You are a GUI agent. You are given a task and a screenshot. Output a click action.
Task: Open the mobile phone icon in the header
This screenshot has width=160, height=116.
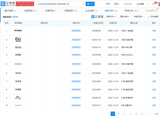(148, 4)
